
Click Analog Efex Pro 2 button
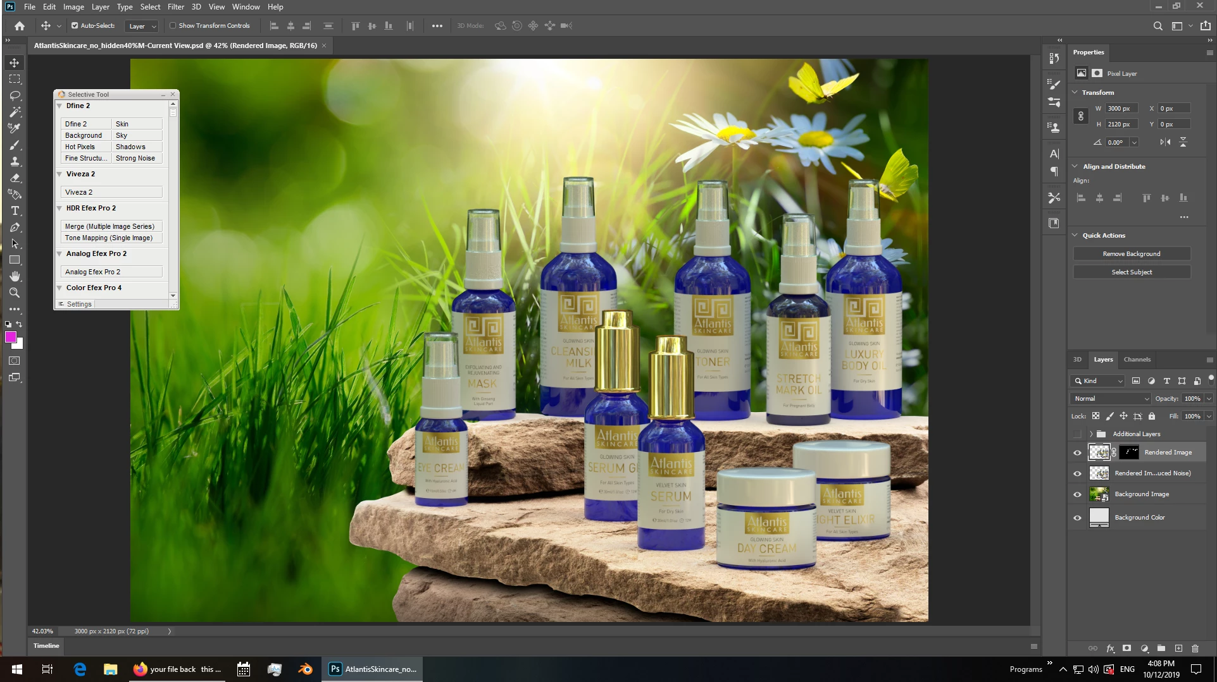point(111,272)
